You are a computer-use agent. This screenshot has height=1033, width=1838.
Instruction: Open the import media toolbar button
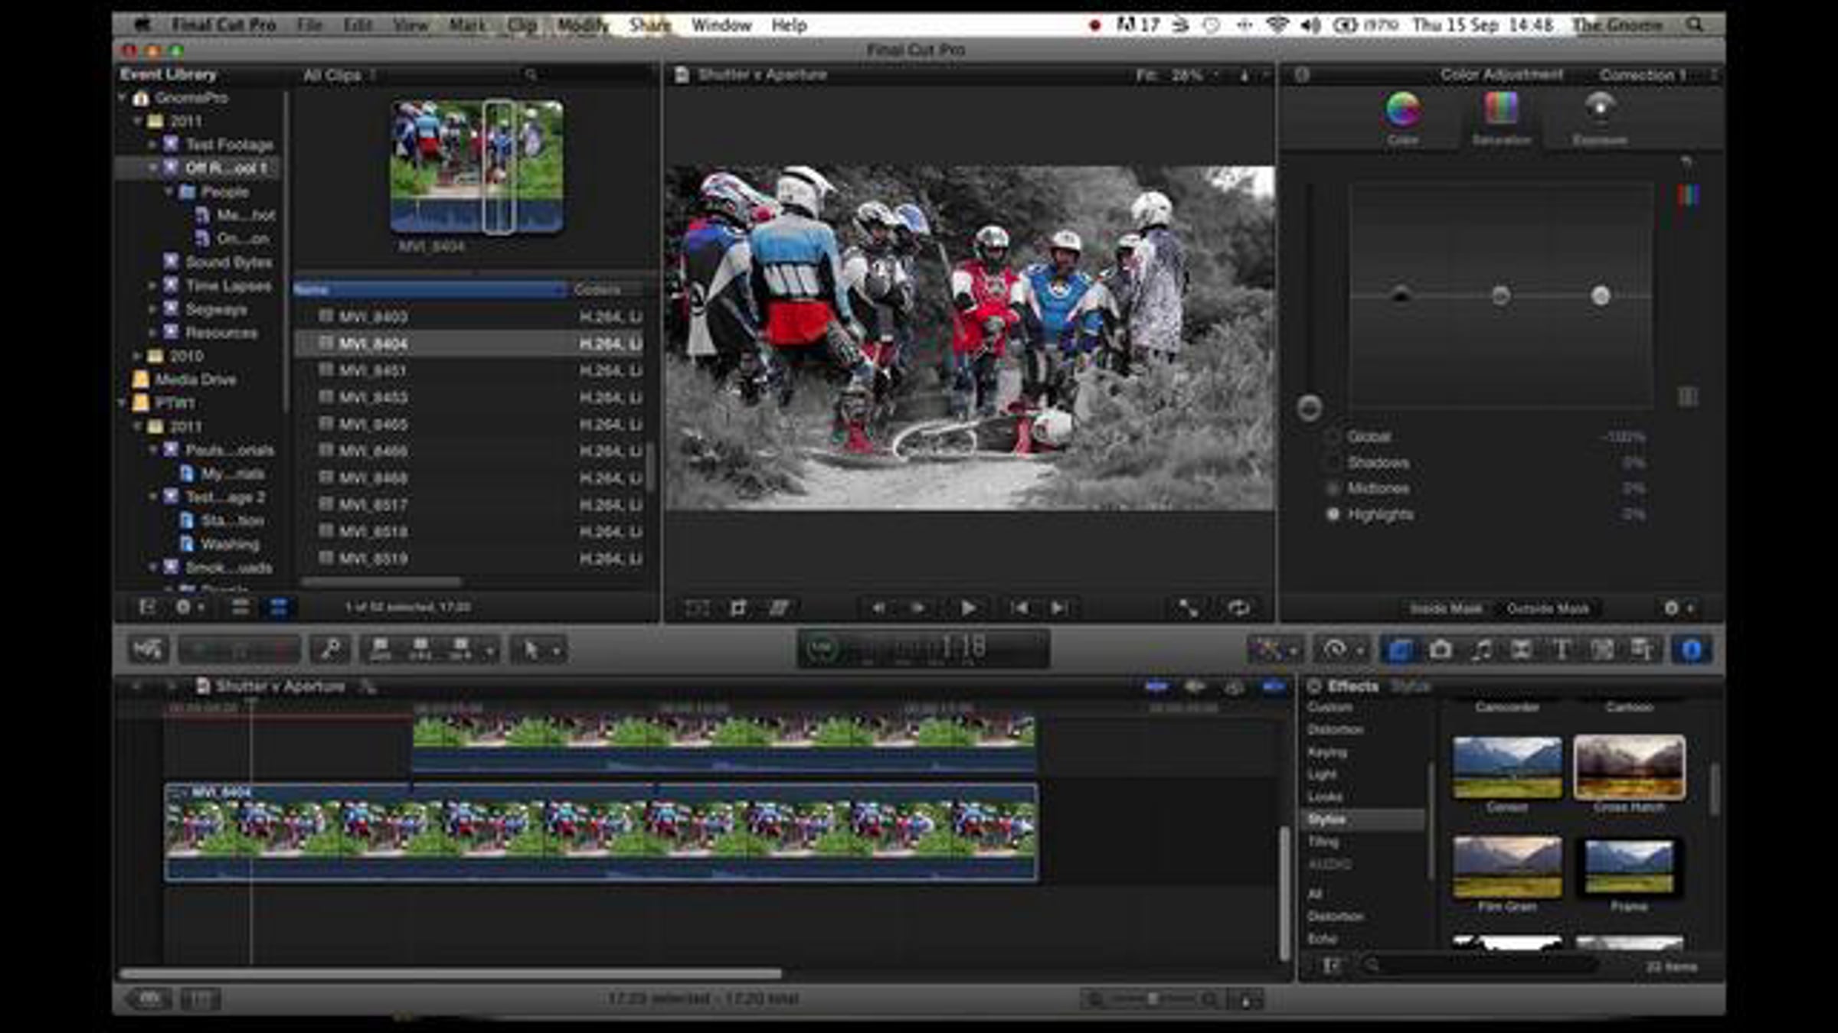(148, 650)
